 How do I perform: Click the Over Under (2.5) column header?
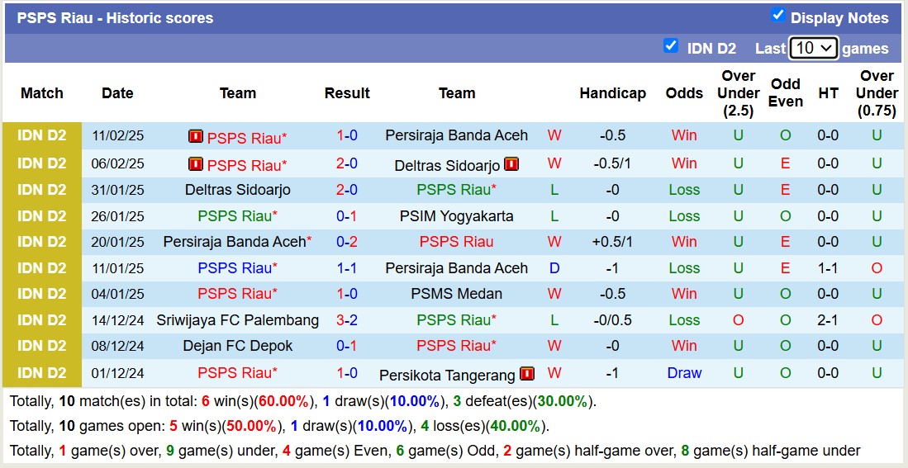coord(738,93)
